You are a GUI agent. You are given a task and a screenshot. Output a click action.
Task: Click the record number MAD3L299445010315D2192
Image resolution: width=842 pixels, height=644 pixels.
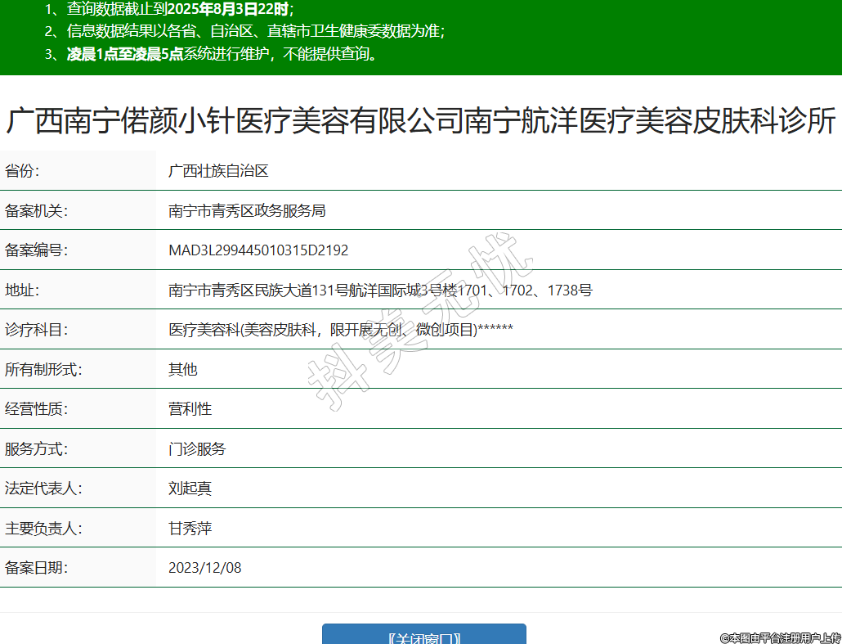(258, 250)
